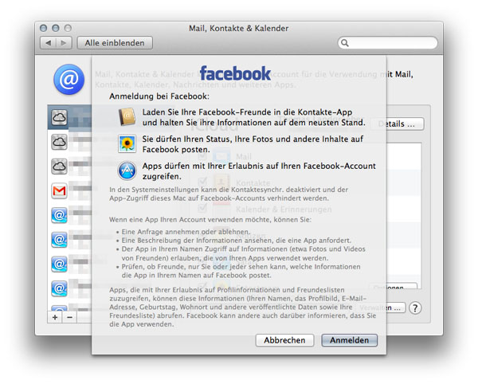Viewport: 478px width, 384px height.
Task: Click the large blue @ preferences icon
Action: (x=69, y=79)
